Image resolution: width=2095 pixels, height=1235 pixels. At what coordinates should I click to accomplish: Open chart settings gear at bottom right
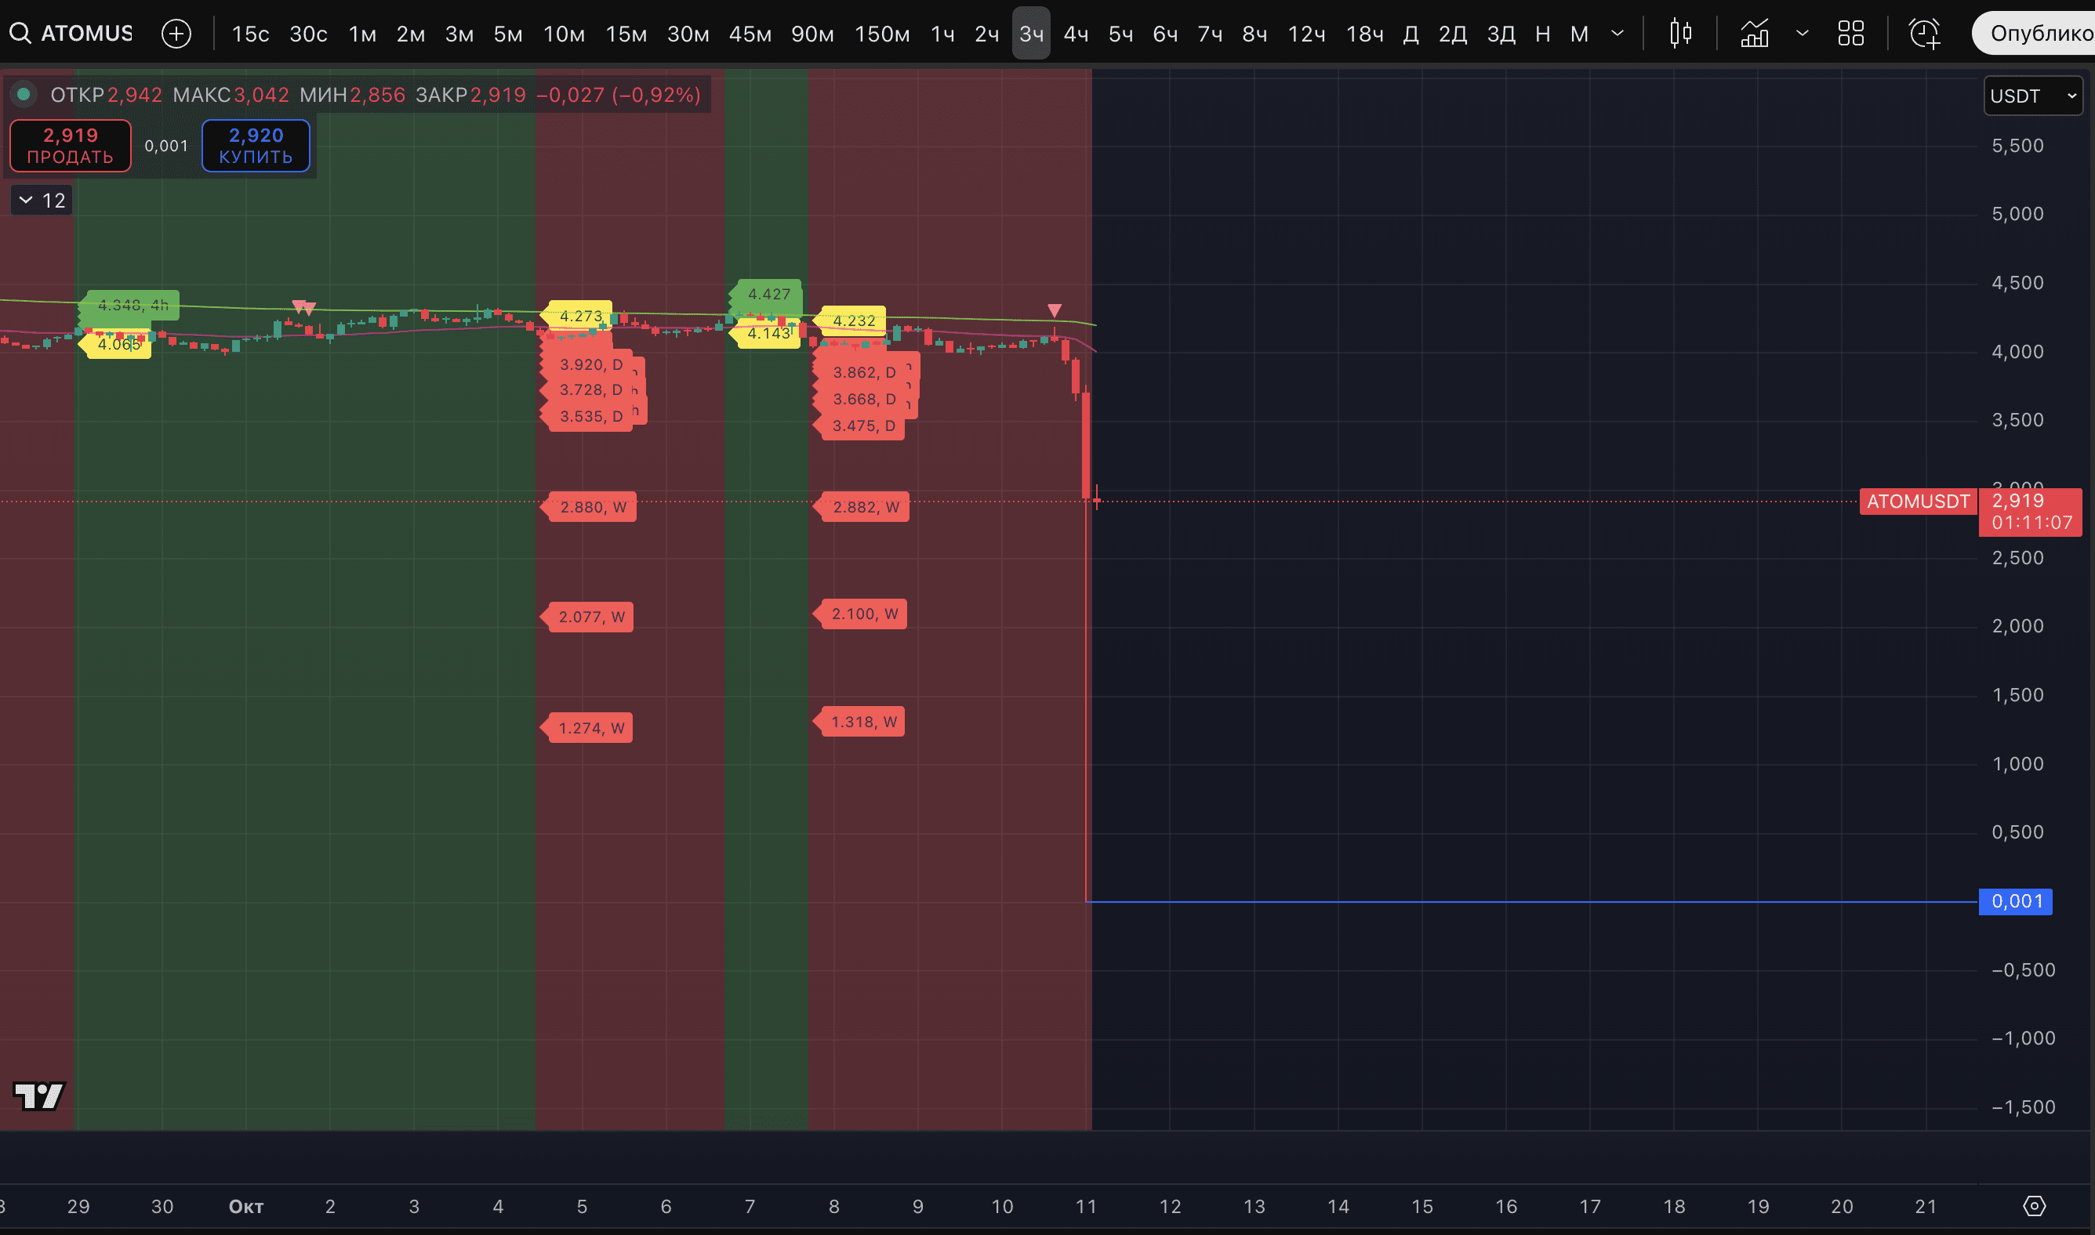coord(2033,1206)
